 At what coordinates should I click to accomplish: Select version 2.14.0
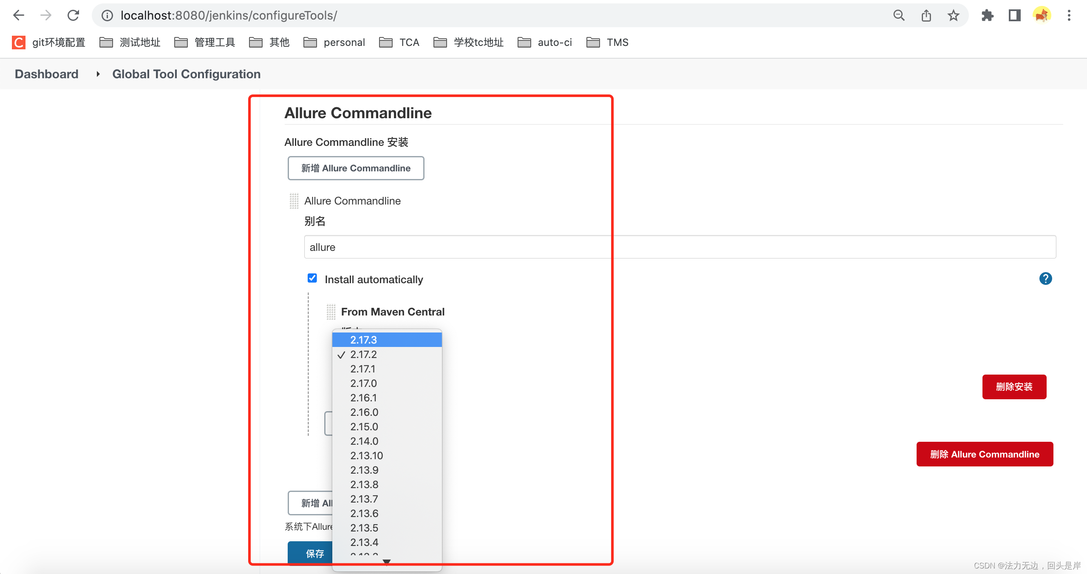[387, 441]
